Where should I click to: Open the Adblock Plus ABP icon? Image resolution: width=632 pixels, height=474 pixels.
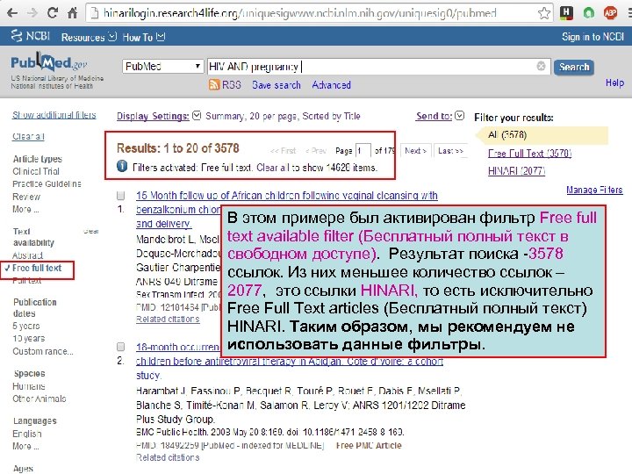click(611, 13)
